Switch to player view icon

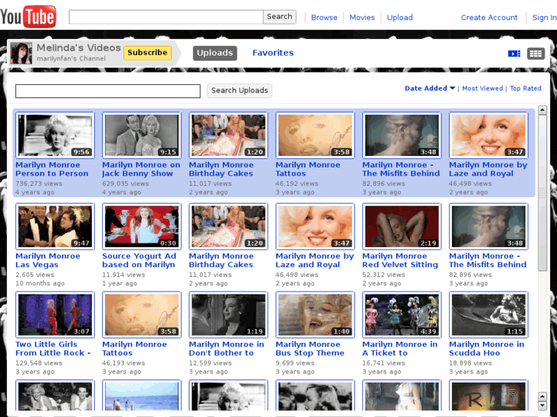point(514,54)
